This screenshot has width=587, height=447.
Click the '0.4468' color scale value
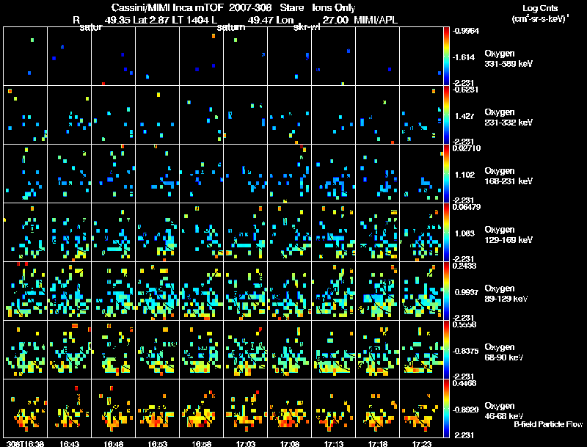pos(464,383)
